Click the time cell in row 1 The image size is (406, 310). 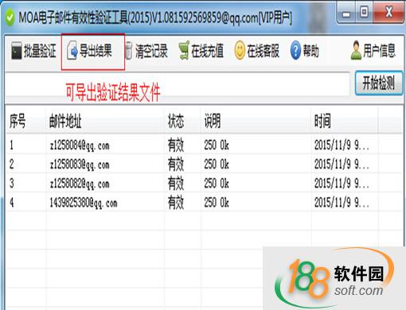point(342,145)
